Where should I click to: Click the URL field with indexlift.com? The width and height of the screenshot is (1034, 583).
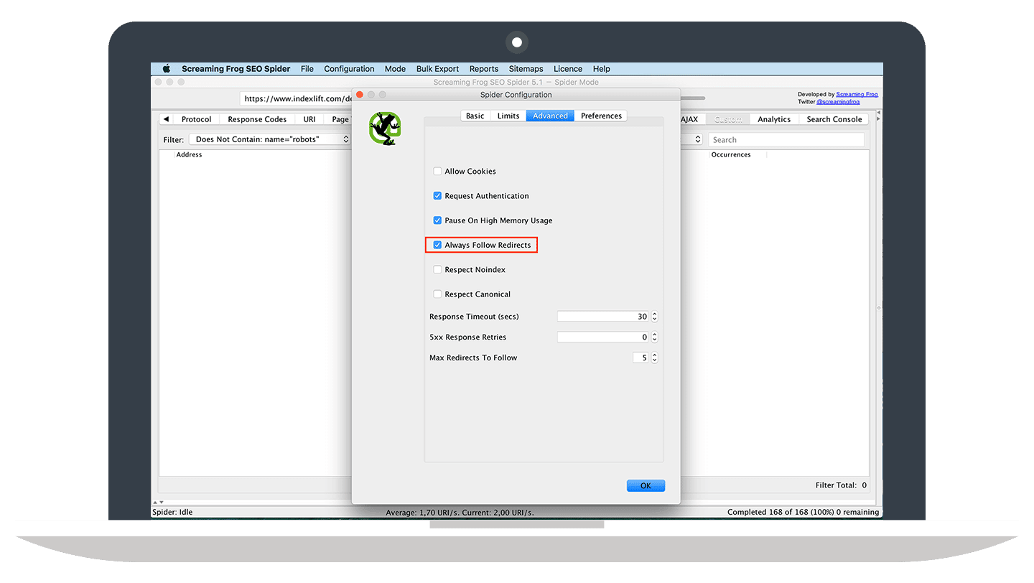[297, 98]
